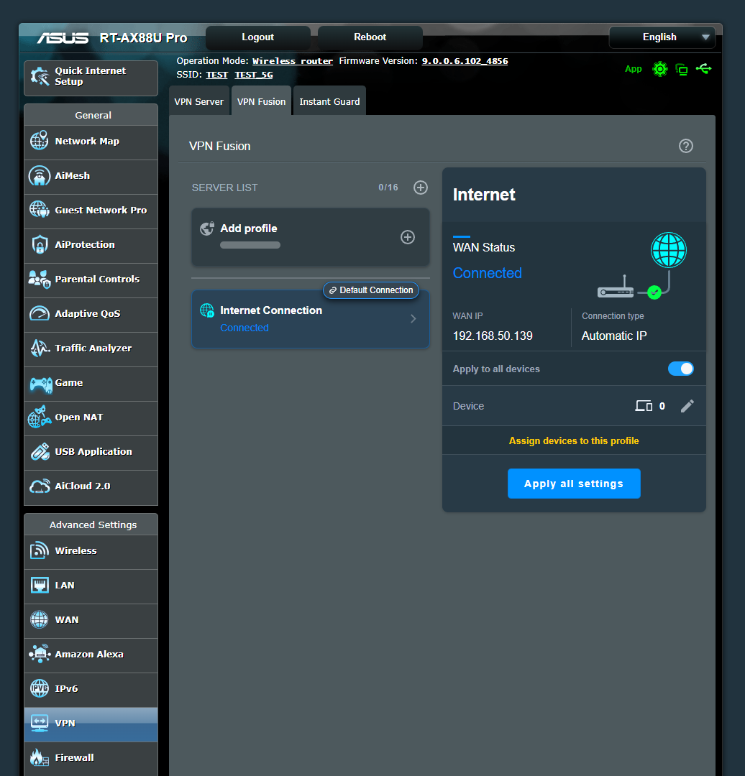Click the Wireless router operation mode link
The image size is (745, 776).
(292, 61)
